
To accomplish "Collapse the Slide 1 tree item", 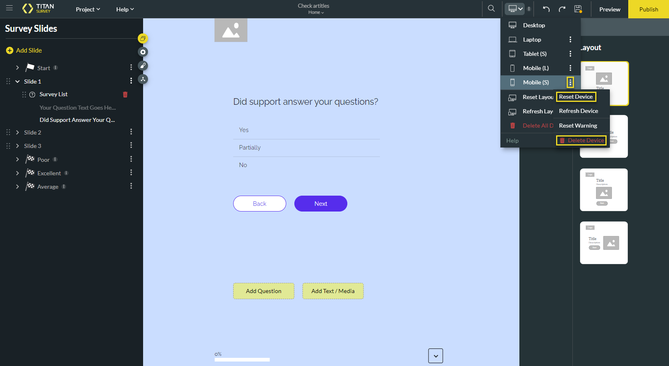I will pyautogui.click(x=18, y=82).
